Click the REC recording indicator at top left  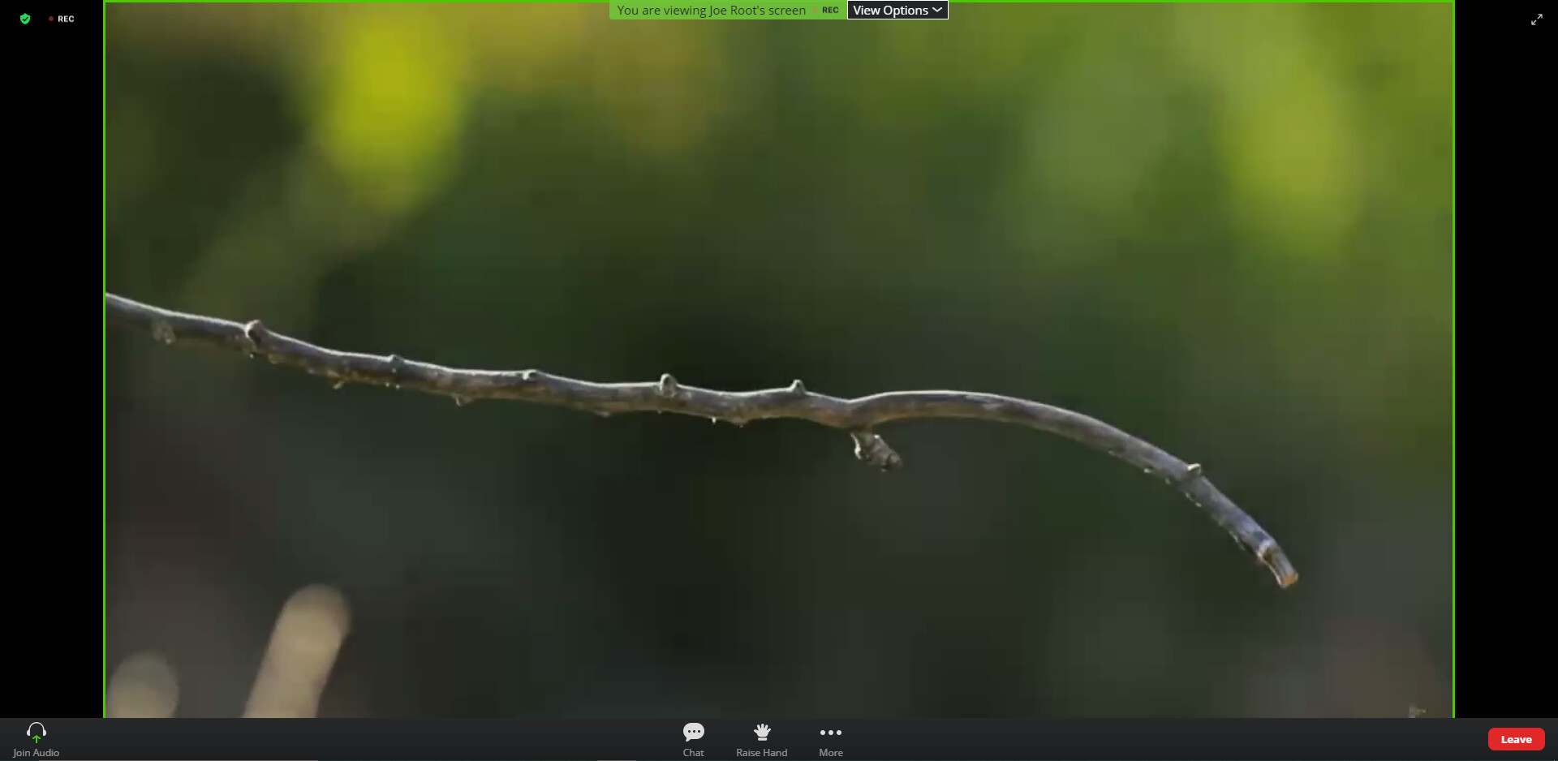62,19
